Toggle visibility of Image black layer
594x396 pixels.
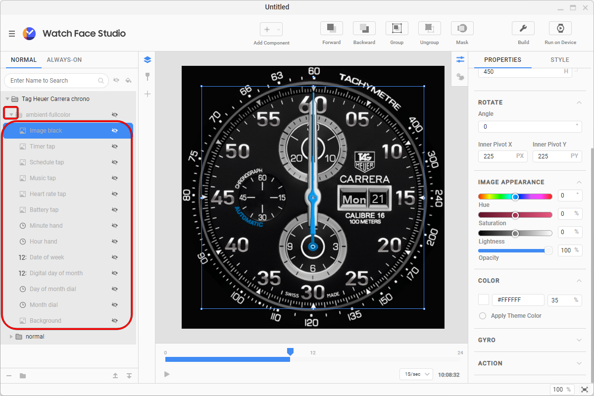click(x=115, y=131)
